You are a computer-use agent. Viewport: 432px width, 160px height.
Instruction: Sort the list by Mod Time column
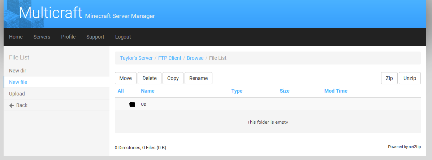336,91
